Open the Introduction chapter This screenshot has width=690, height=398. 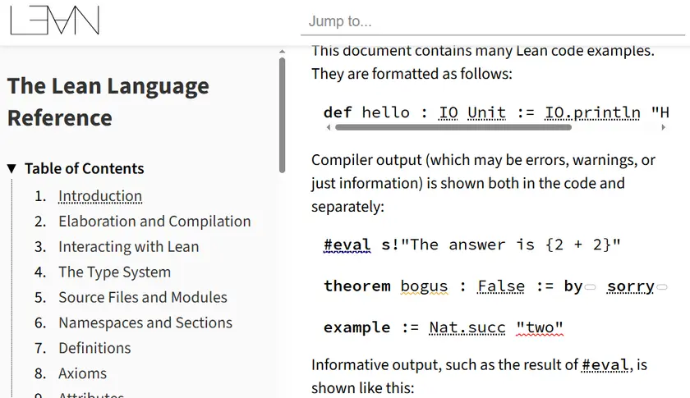100,196
